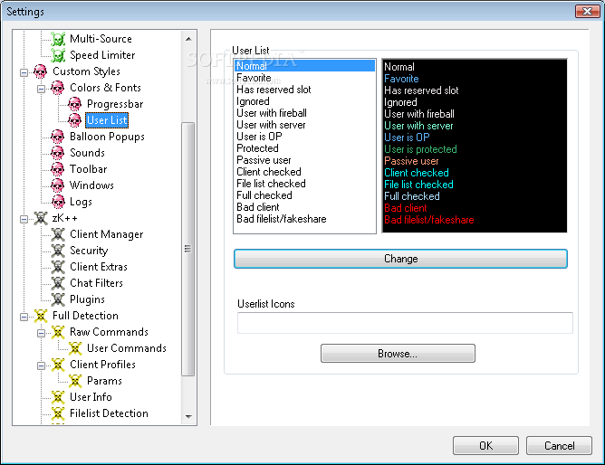This screenshot has height=465, width=605.
Task: Click the yellow skull icon beside Params
Action: point(75,381)
